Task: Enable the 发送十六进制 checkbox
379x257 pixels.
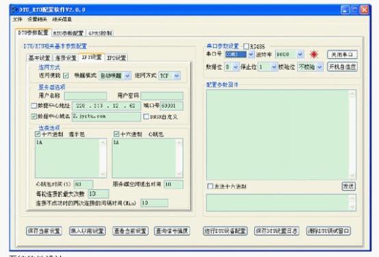Action: pyautogui.click(x=210, y=186)
